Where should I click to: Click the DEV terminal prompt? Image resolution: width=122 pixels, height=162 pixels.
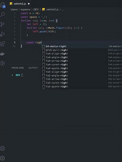pos(18,75)
